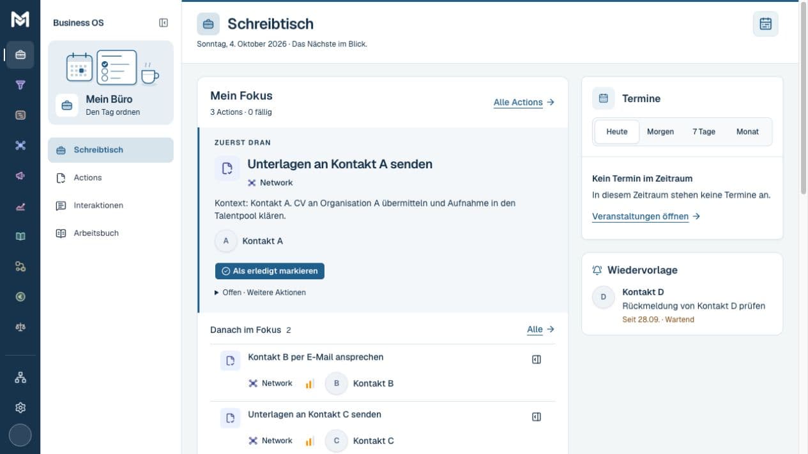The image size is (808, 454).
Task: Open the "Alle Actions" link
Action: pyautogui.click(x=524, y=102)
